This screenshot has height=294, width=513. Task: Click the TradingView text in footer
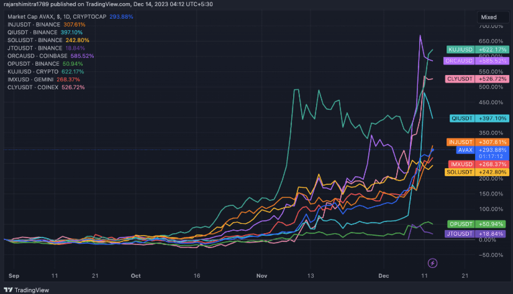32,290
